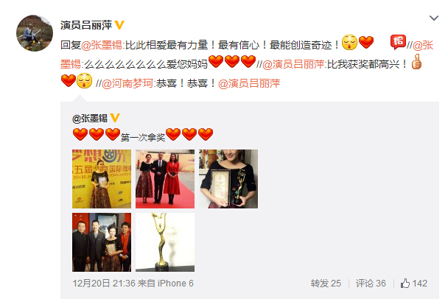Click the trailing @演员吕丽萍 mention link

[x=249, y=83]
